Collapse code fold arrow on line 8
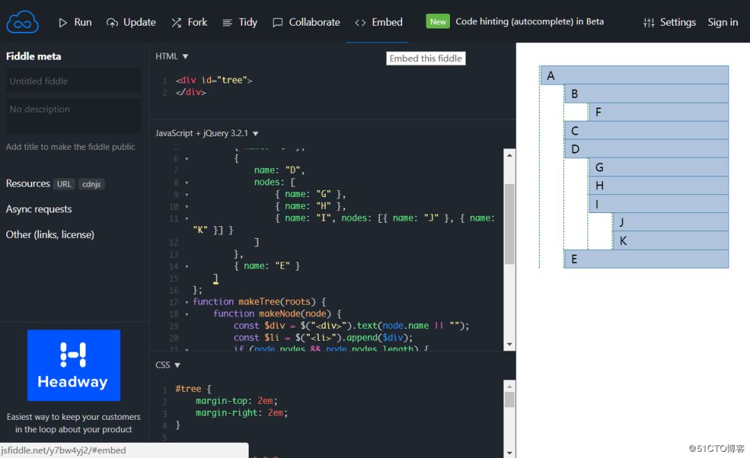 [187, 183]
